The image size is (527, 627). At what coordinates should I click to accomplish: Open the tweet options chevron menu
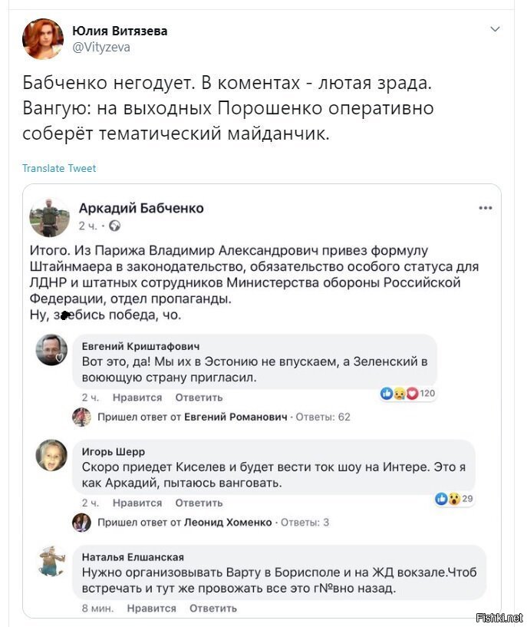point(495,29)
